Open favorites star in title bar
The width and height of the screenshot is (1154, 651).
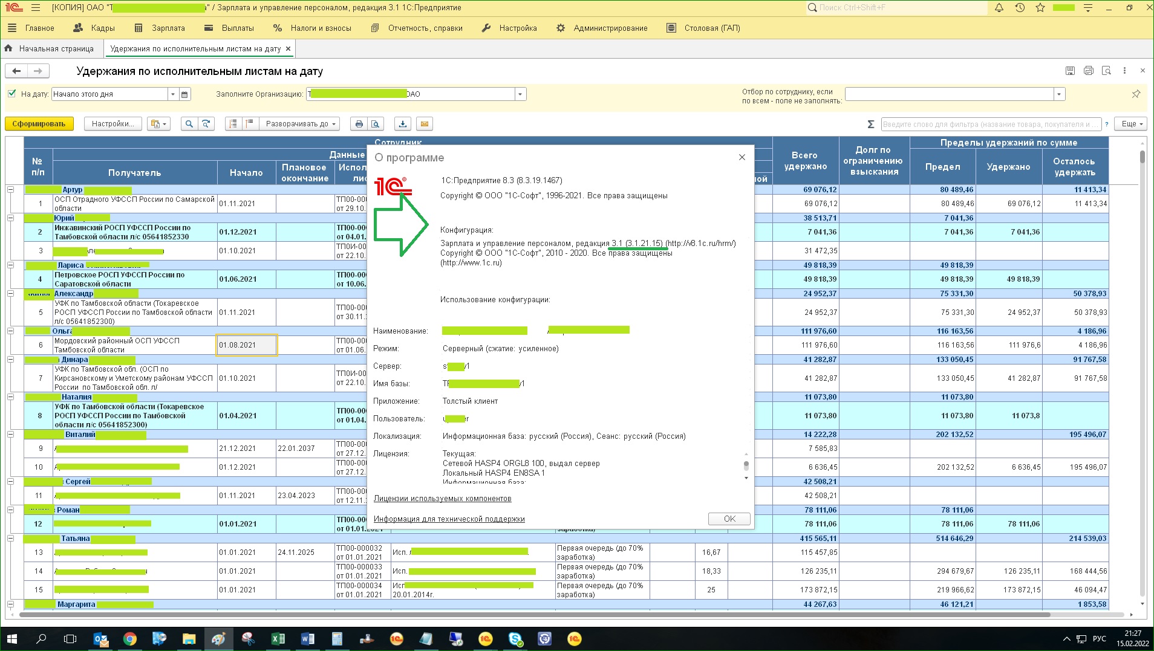point(1040,8)
